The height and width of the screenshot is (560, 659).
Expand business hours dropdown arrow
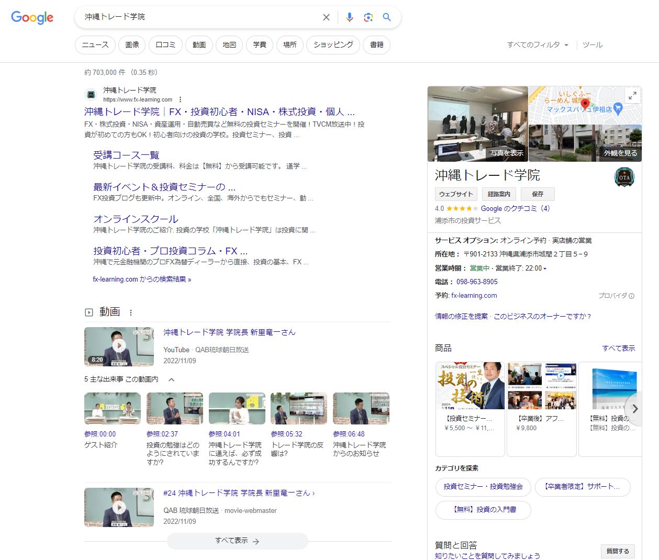[x=545, y=268]
